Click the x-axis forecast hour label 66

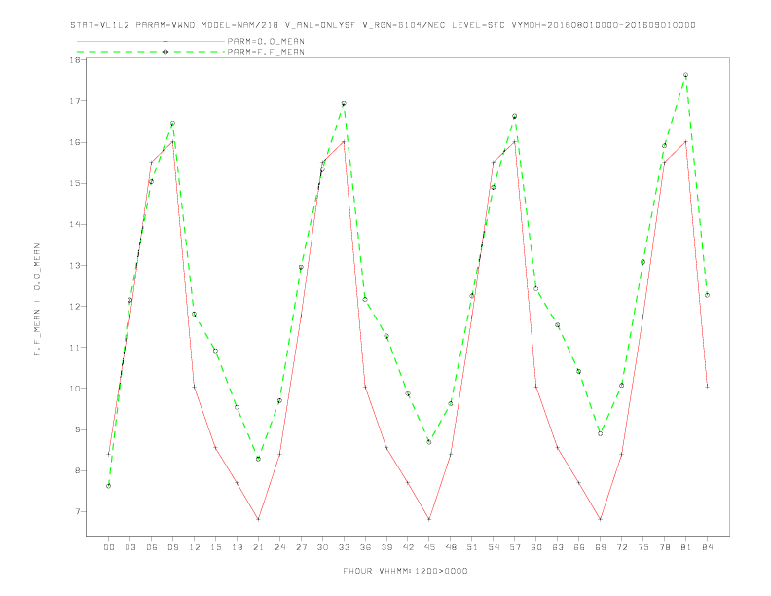tap(579, 547)
